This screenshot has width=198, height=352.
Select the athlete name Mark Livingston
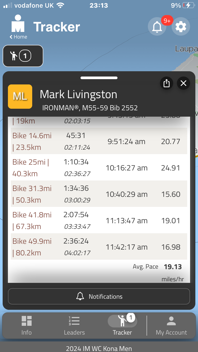tap(78, 94)
